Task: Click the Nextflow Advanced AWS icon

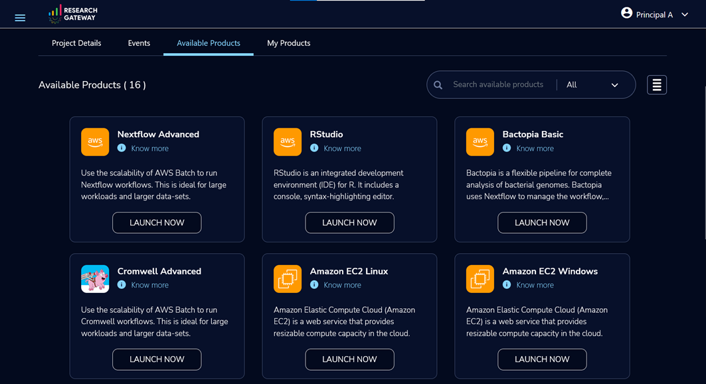Action: (x=95, y=142)
